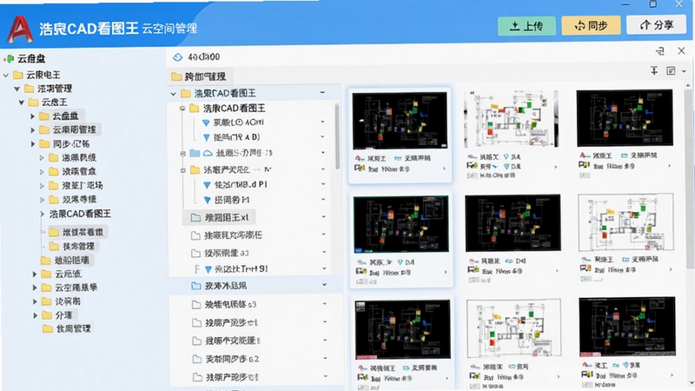Image resolution: width=695 pixels, height=391 pixels.
Task: Open the caret on the folder row ending 'xl'
Action: tap(324, 216)
